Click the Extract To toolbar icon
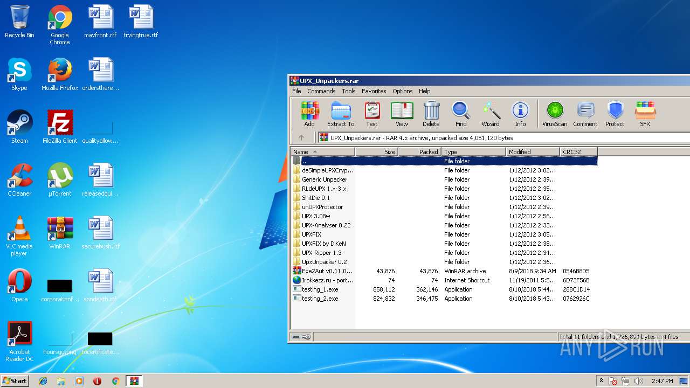 [x=341, y=114]
